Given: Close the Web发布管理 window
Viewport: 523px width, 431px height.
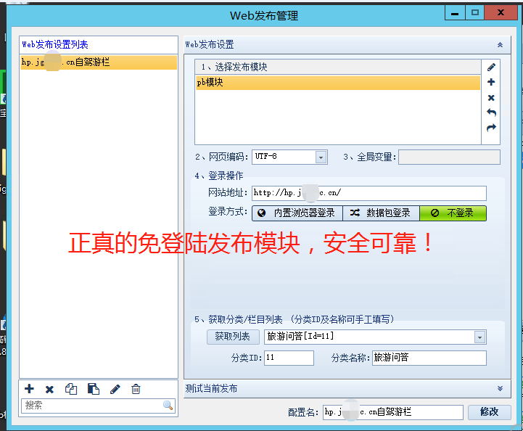Looking at the screenshot, I should [x=501, y=13].
